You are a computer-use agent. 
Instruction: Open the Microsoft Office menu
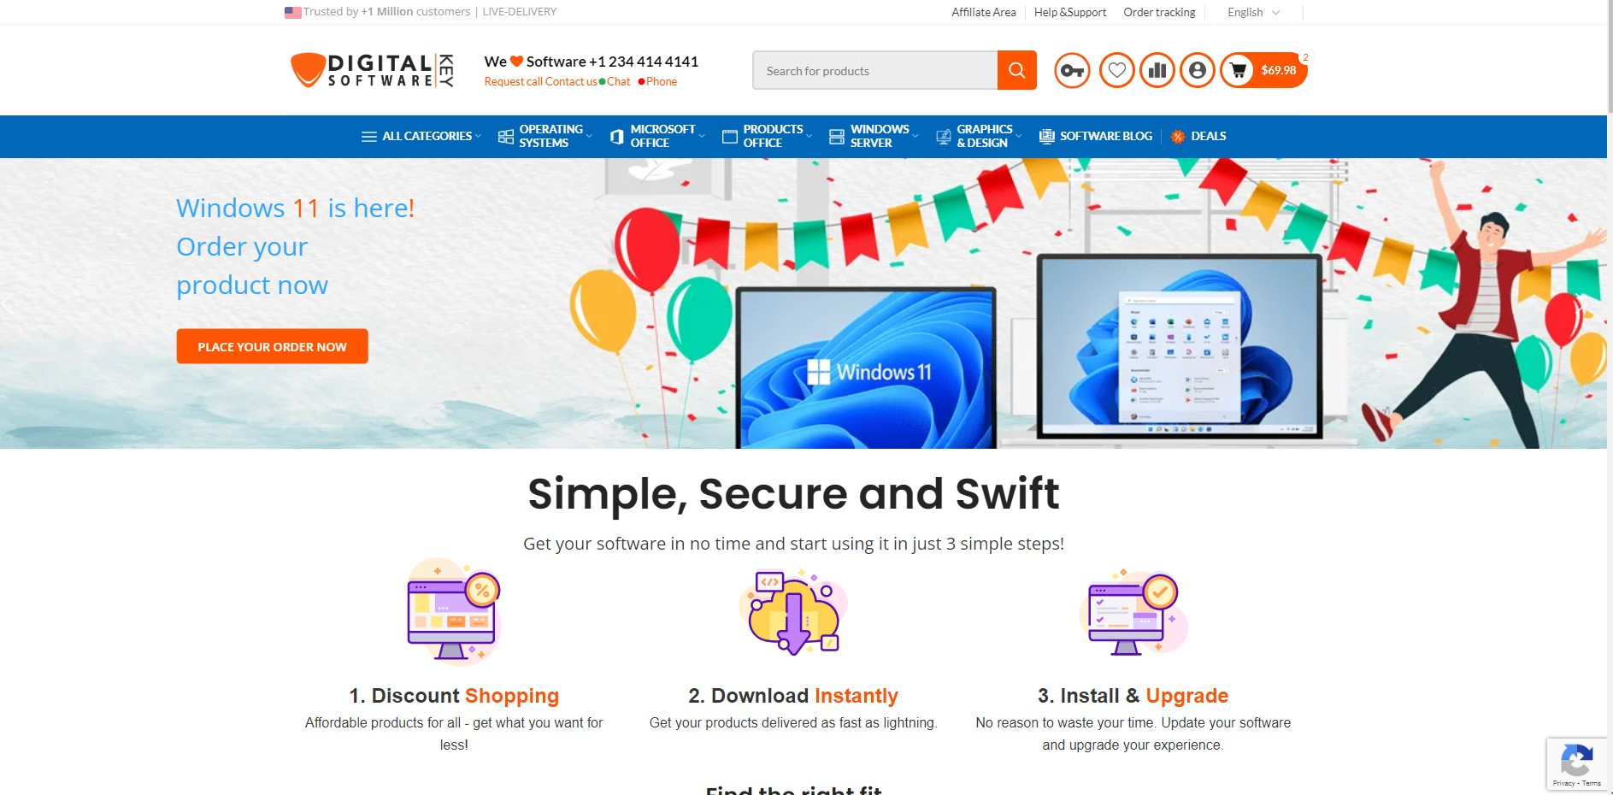pyautogui.click(x=657, y=137)
